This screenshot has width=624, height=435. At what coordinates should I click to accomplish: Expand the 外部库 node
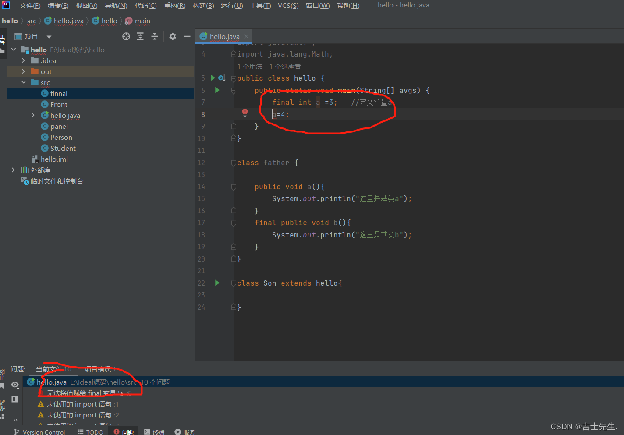tap(14, 170)
